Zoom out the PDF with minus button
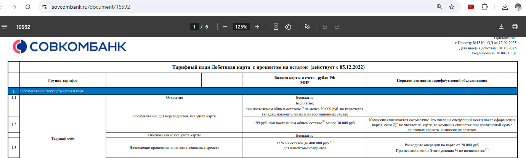This screenshot has height=158, width=526. (x=225, y=27)
